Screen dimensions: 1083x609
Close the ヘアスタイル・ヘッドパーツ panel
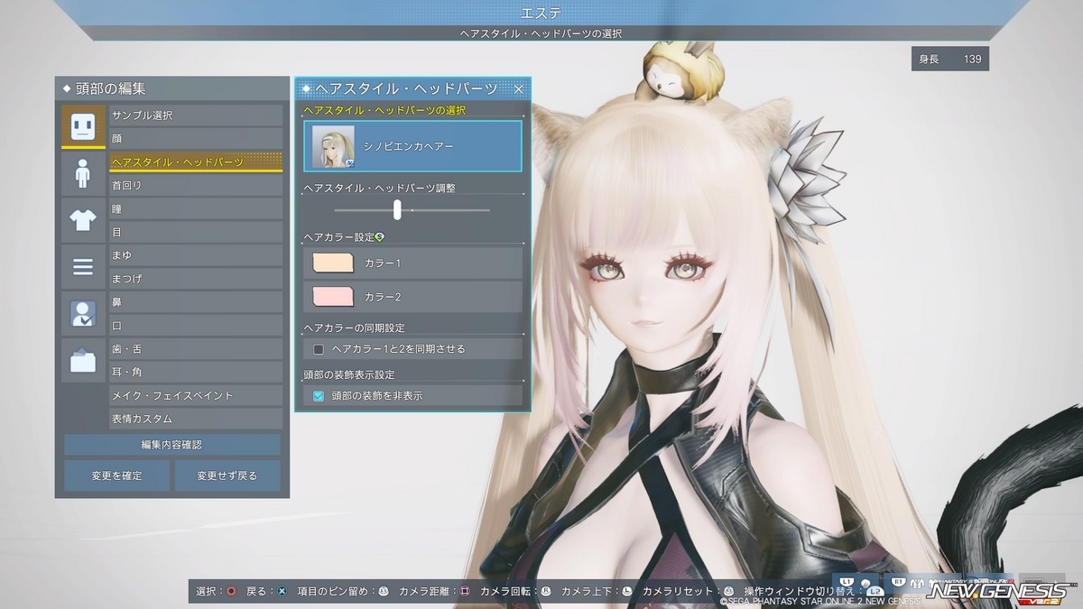tap(519, 88)
